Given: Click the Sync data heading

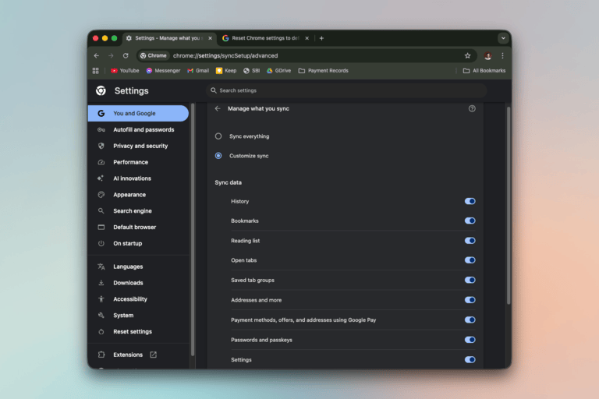Looking at the screenshot, I should 228,182.
